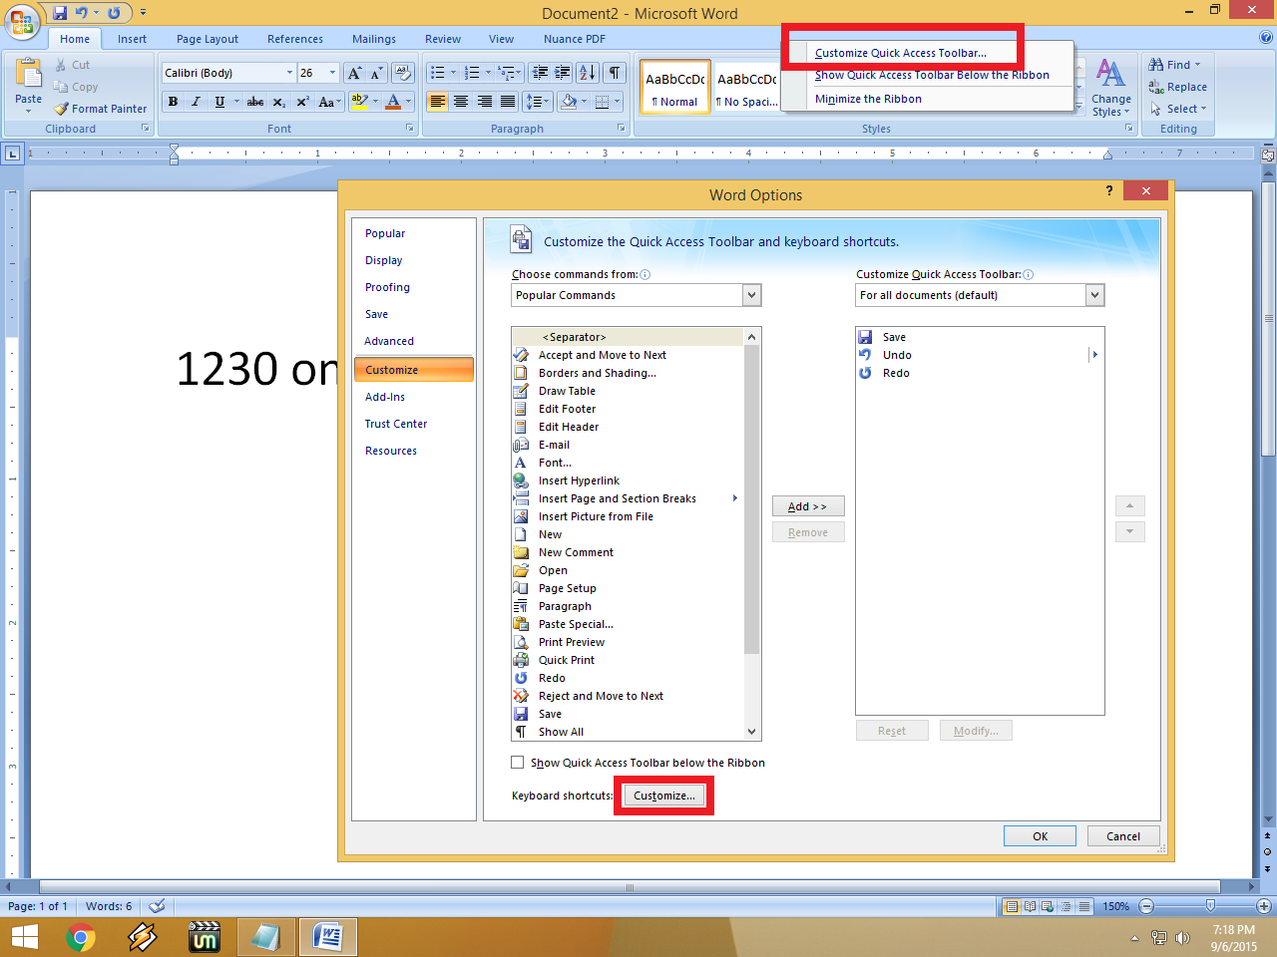Click the Modify button

(976, 731)
